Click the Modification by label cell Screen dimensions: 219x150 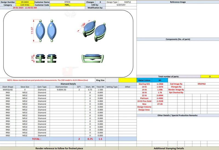pos(95,8)
